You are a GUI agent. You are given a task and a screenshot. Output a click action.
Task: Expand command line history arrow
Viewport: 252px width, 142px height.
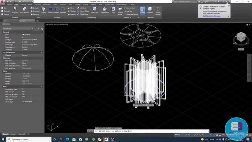click(x=208, y=131)
